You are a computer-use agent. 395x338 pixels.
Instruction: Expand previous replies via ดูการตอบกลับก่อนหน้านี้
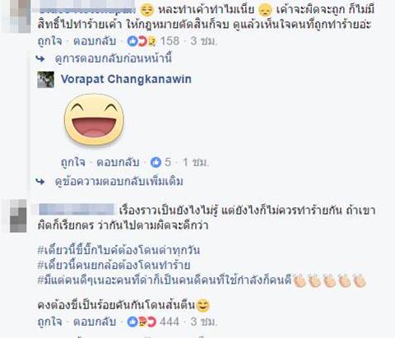pos(114,58)
